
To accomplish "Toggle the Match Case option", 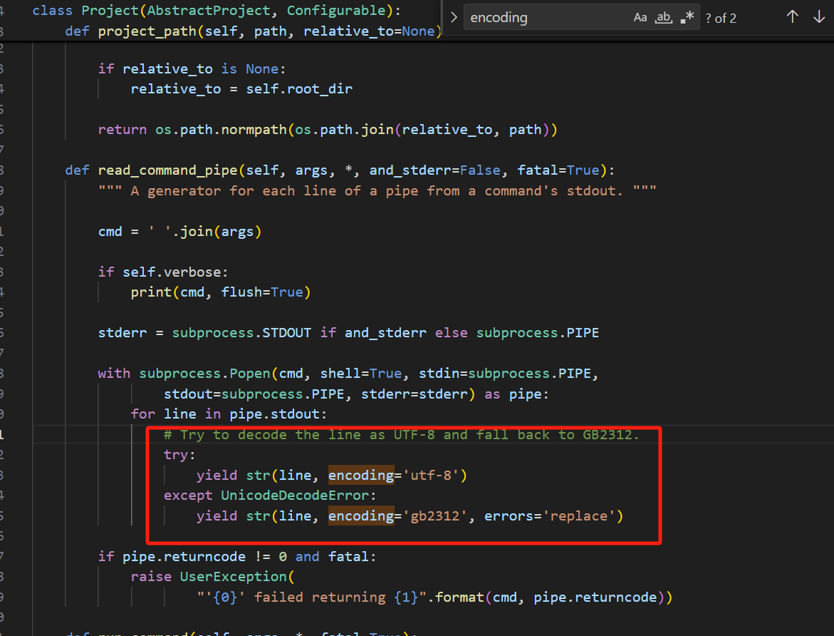I will (640, 18).
